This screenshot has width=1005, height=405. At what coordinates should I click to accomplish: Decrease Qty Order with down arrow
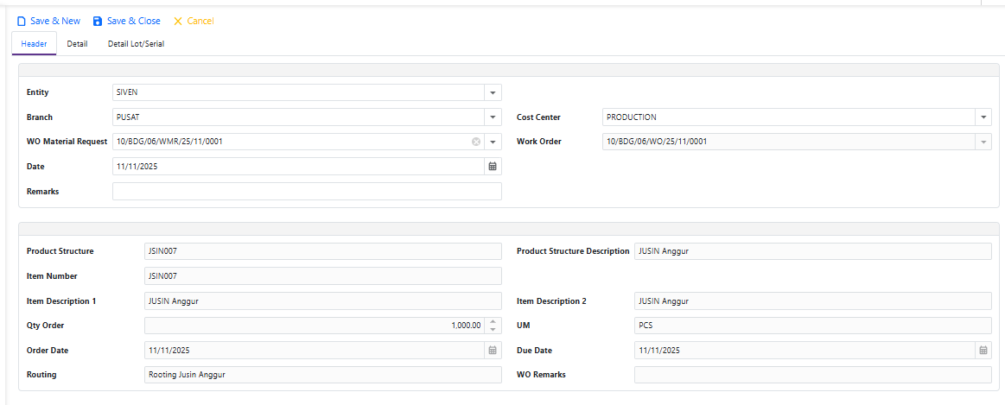click(x=493, y=329)
